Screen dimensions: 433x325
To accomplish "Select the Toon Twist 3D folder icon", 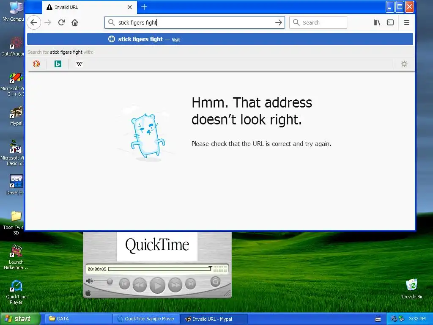I will (x=14, y=223).
